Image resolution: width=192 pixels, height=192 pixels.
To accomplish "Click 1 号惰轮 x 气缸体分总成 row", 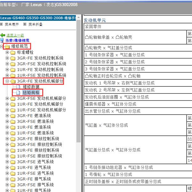I will (138, 174).
